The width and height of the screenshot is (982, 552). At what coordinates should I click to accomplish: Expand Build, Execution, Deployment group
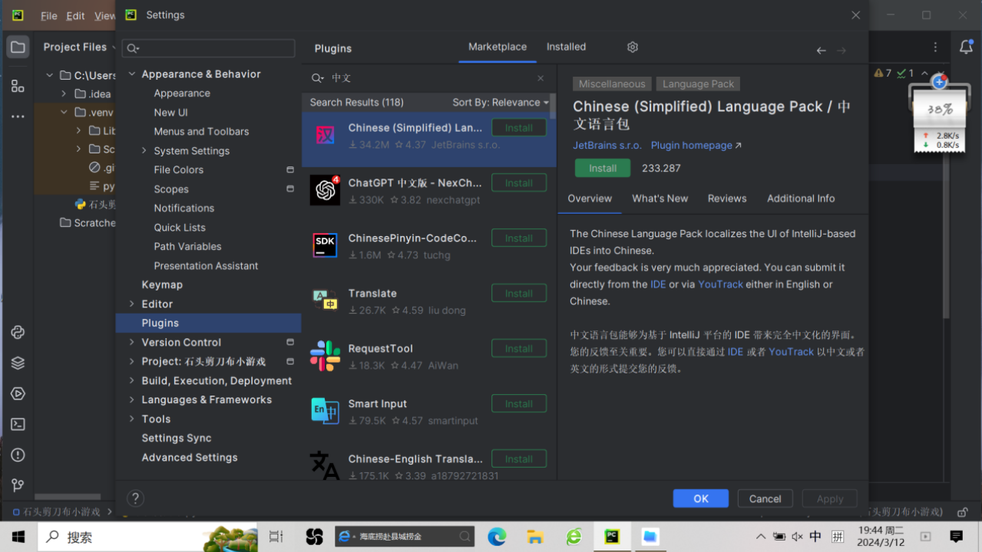(x=132, y=381)
